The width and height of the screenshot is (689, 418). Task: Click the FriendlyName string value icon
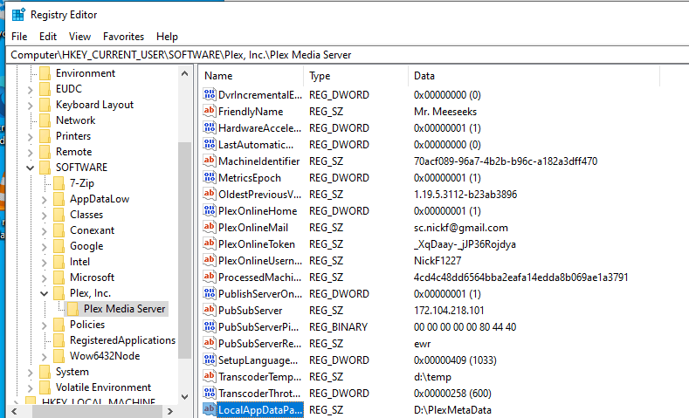click(209, 112)
